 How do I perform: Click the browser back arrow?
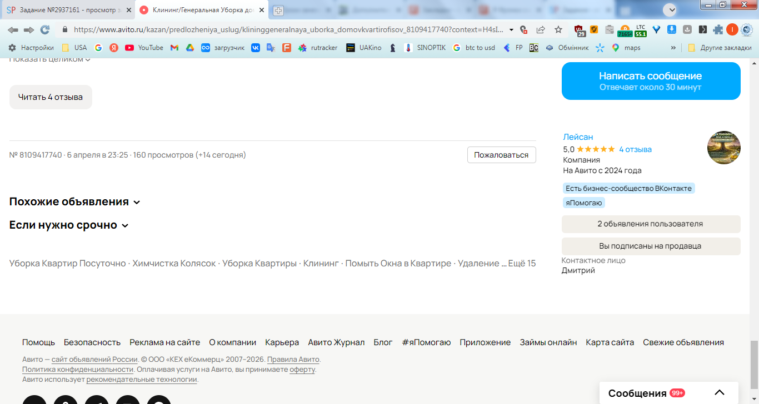click(x=13, y=30)
